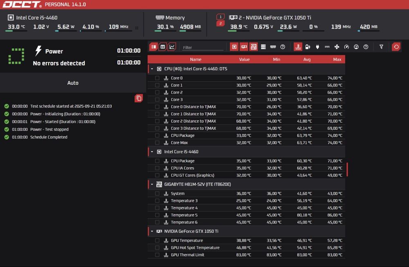Image resolution: width=409 pixels, height=267 pixels.
Task: Sort by the Name column header
Action: (x=196, y=59)
